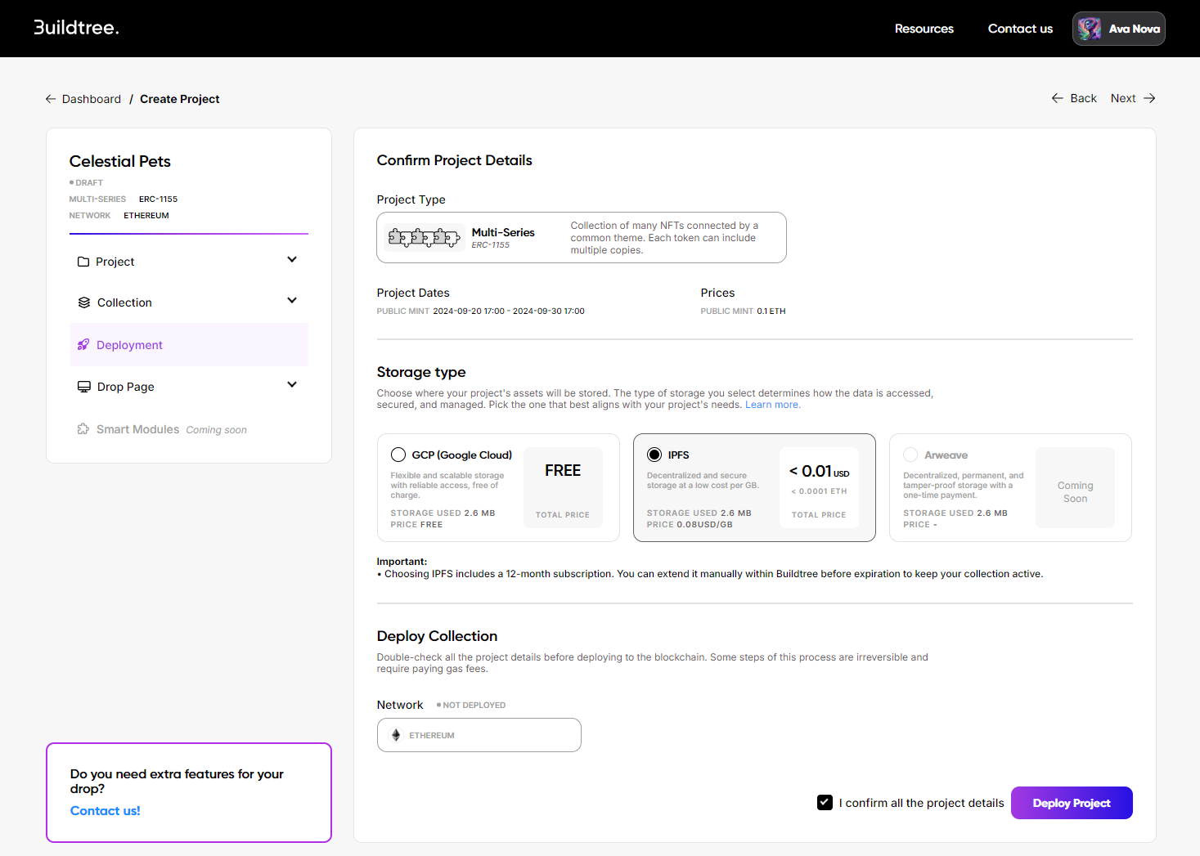This screenshot has width=1200, height=856.
Task: Select GCP (Google Cloud) storage option
Action: pos(398,455)
